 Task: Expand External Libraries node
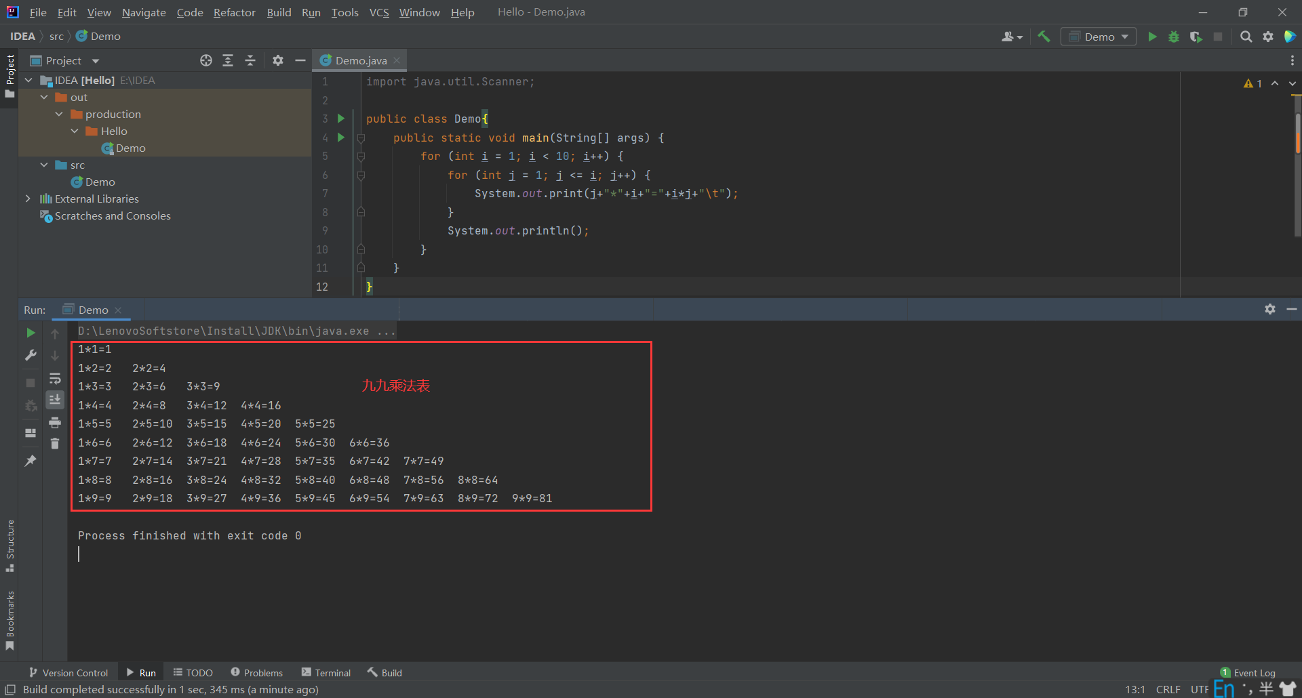tap(28, 199)
